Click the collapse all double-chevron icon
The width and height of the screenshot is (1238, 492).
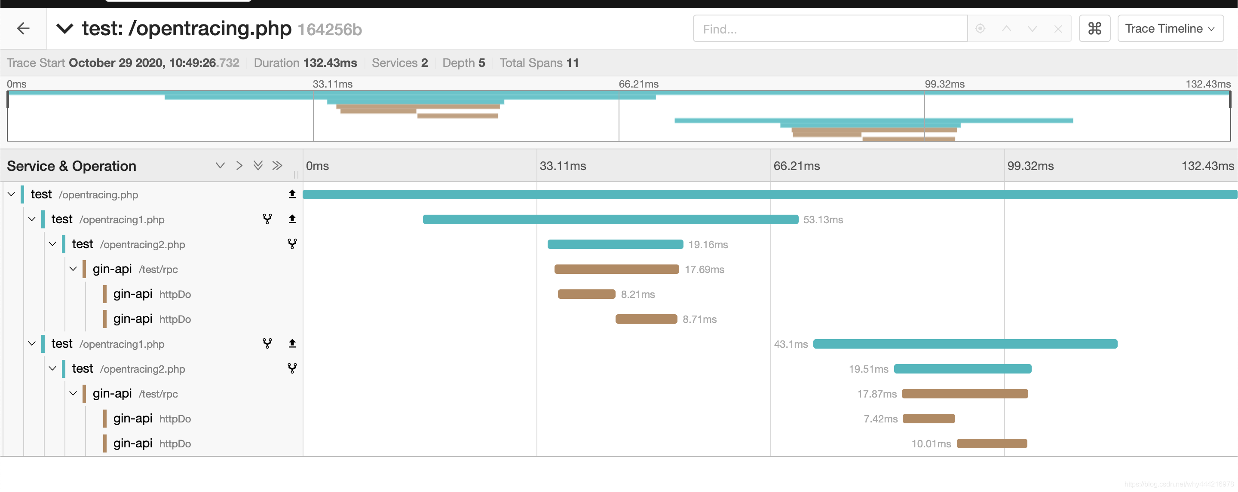coord(258,166)
